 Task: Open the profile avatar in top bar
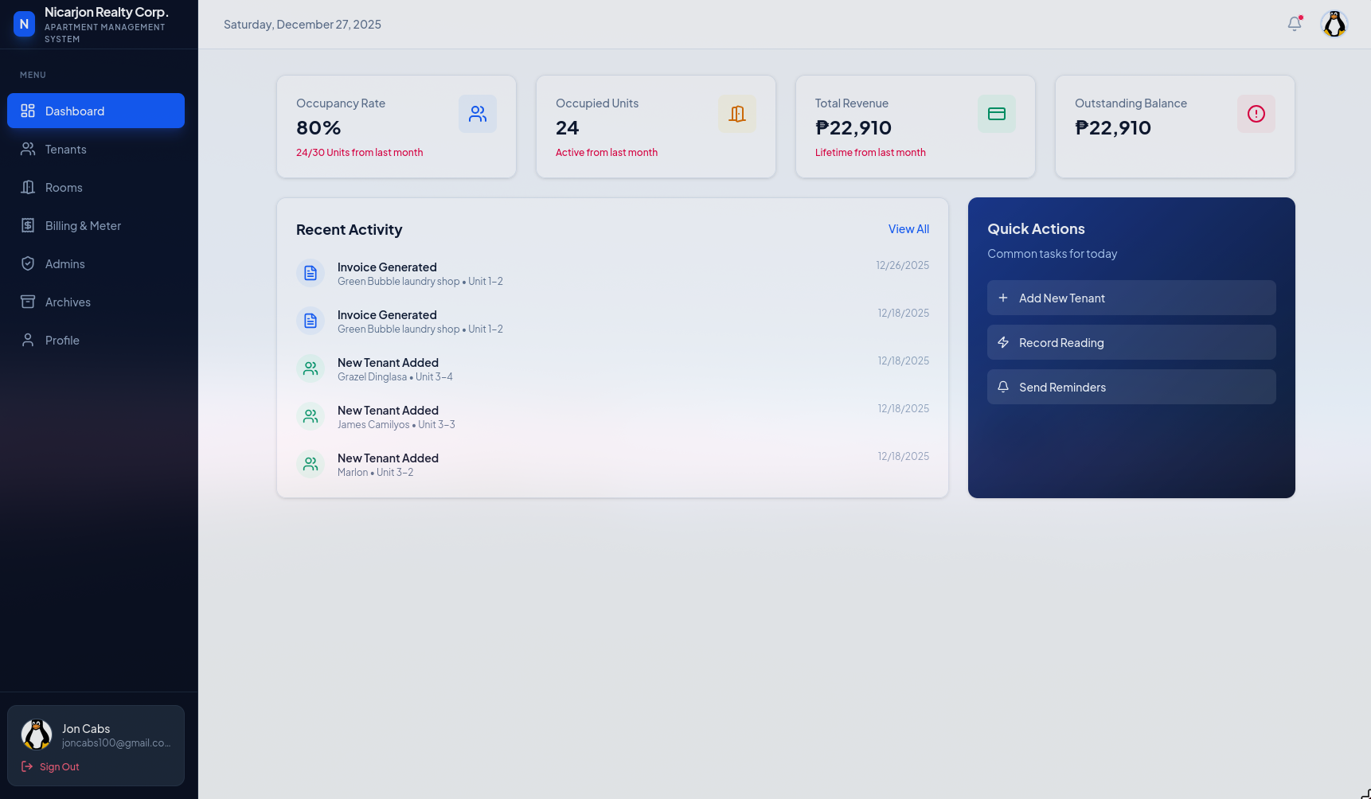coord(1334,24)
